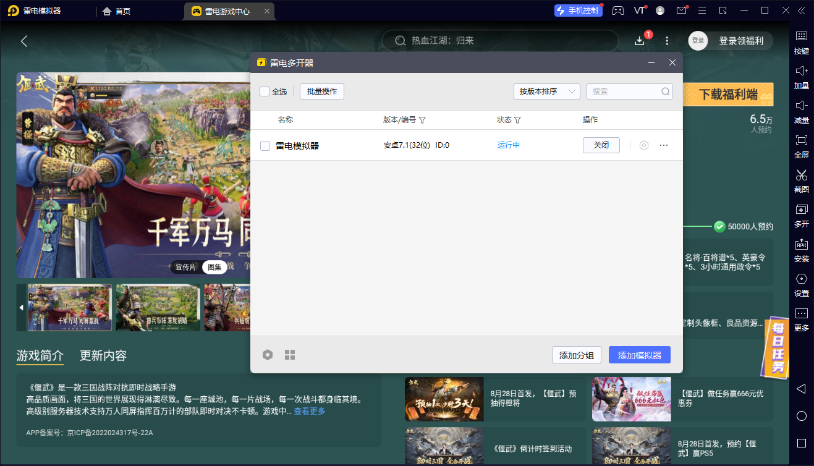This screenshot has width=814, height=466.
Task: Click the title bar popout window icon
Action: pyautogui.click(x=723, y=11)
